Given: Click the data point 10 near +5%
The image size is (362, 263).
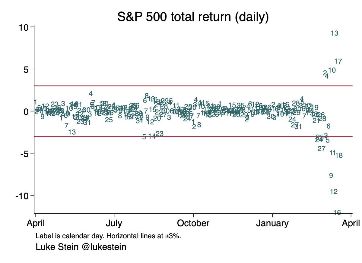Looking at the screenshot, I should 332,70.
